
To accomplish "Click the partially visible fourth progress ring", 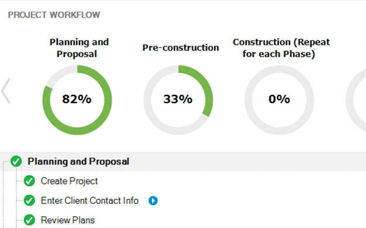I will pos(356,100).
